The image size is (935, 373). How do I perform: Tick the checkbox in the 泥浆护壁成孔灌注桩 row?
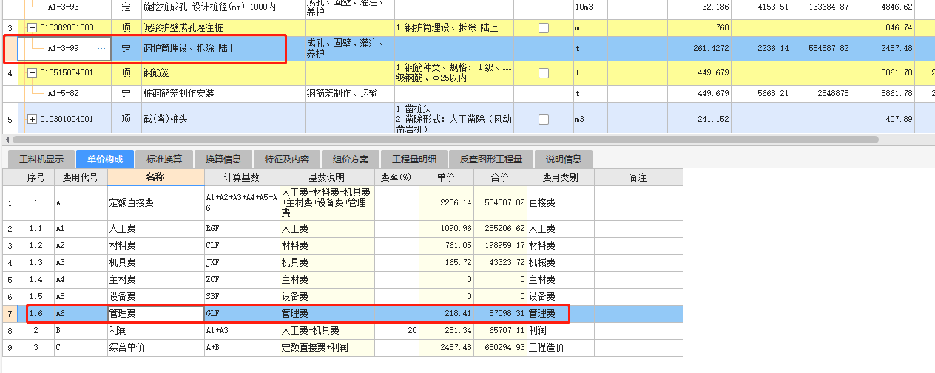click(x=544, y=28)
